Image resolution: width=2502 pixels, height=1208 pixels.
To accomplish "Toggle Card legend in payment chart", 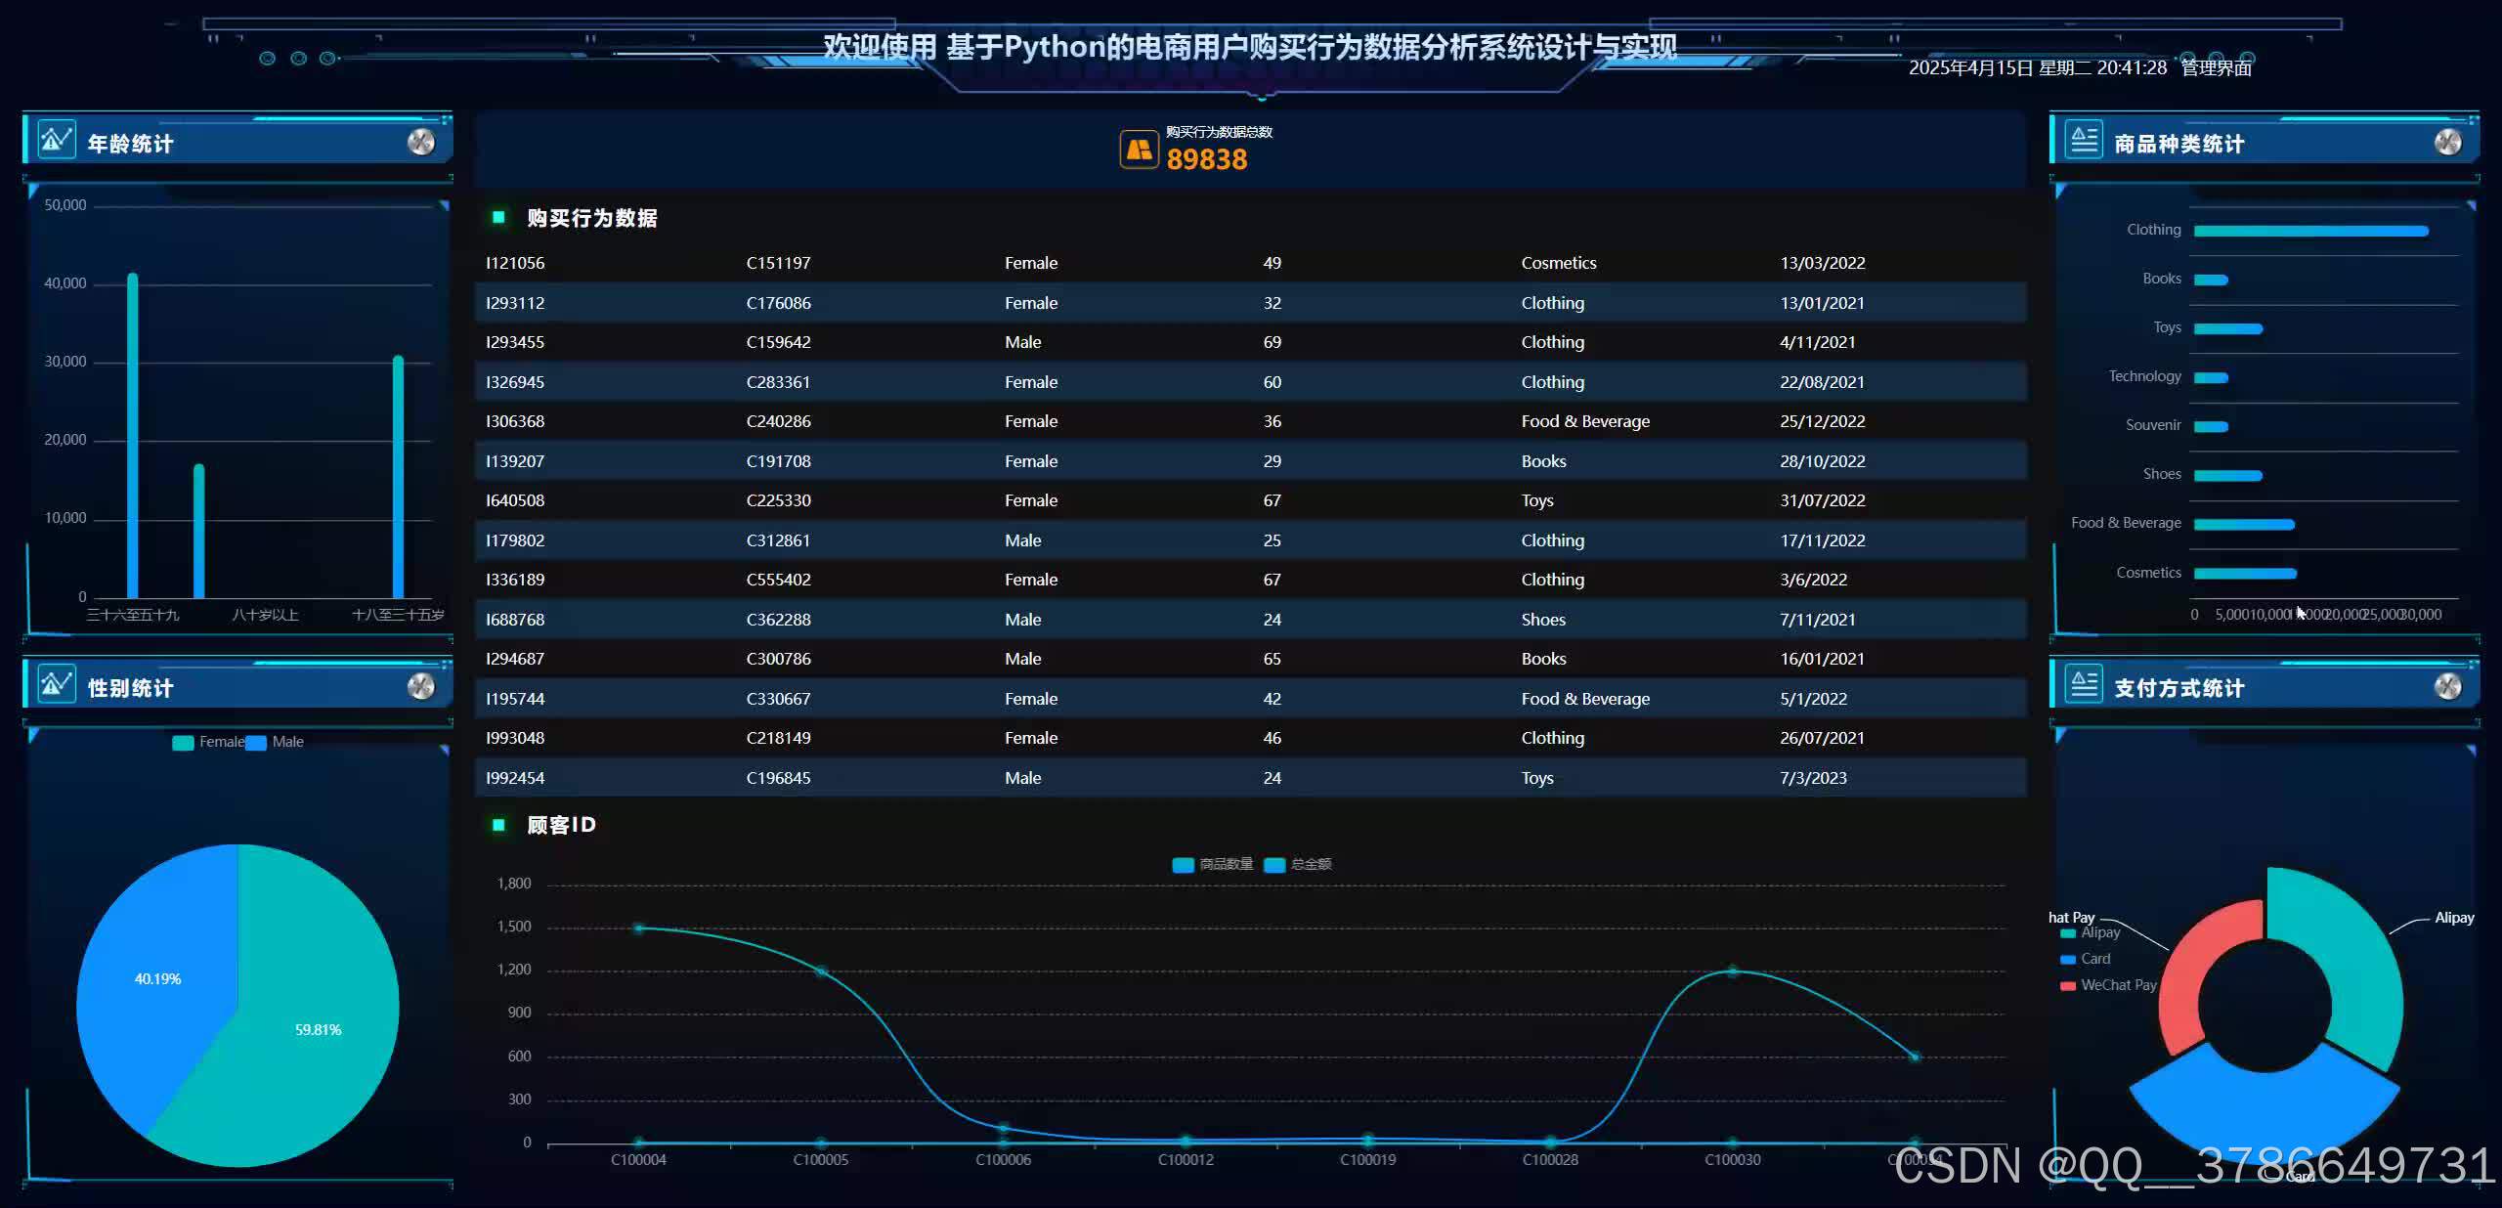I will point(2069,960).
